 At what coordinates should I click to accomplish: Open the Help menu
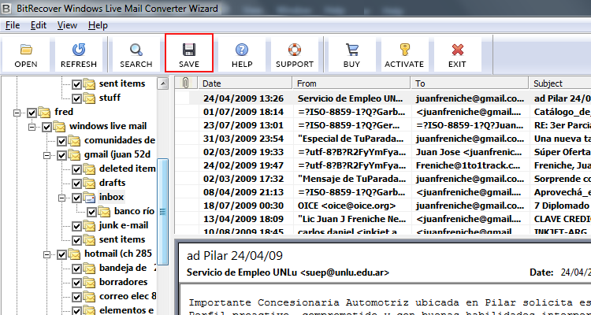point(98,25)
